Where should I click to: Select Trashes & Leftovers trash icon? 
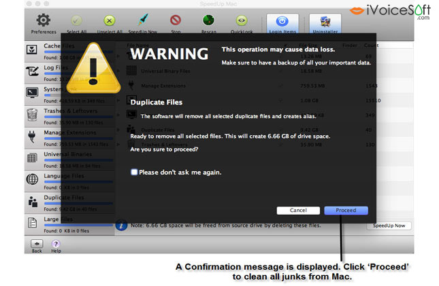click(x=32, y=115)
